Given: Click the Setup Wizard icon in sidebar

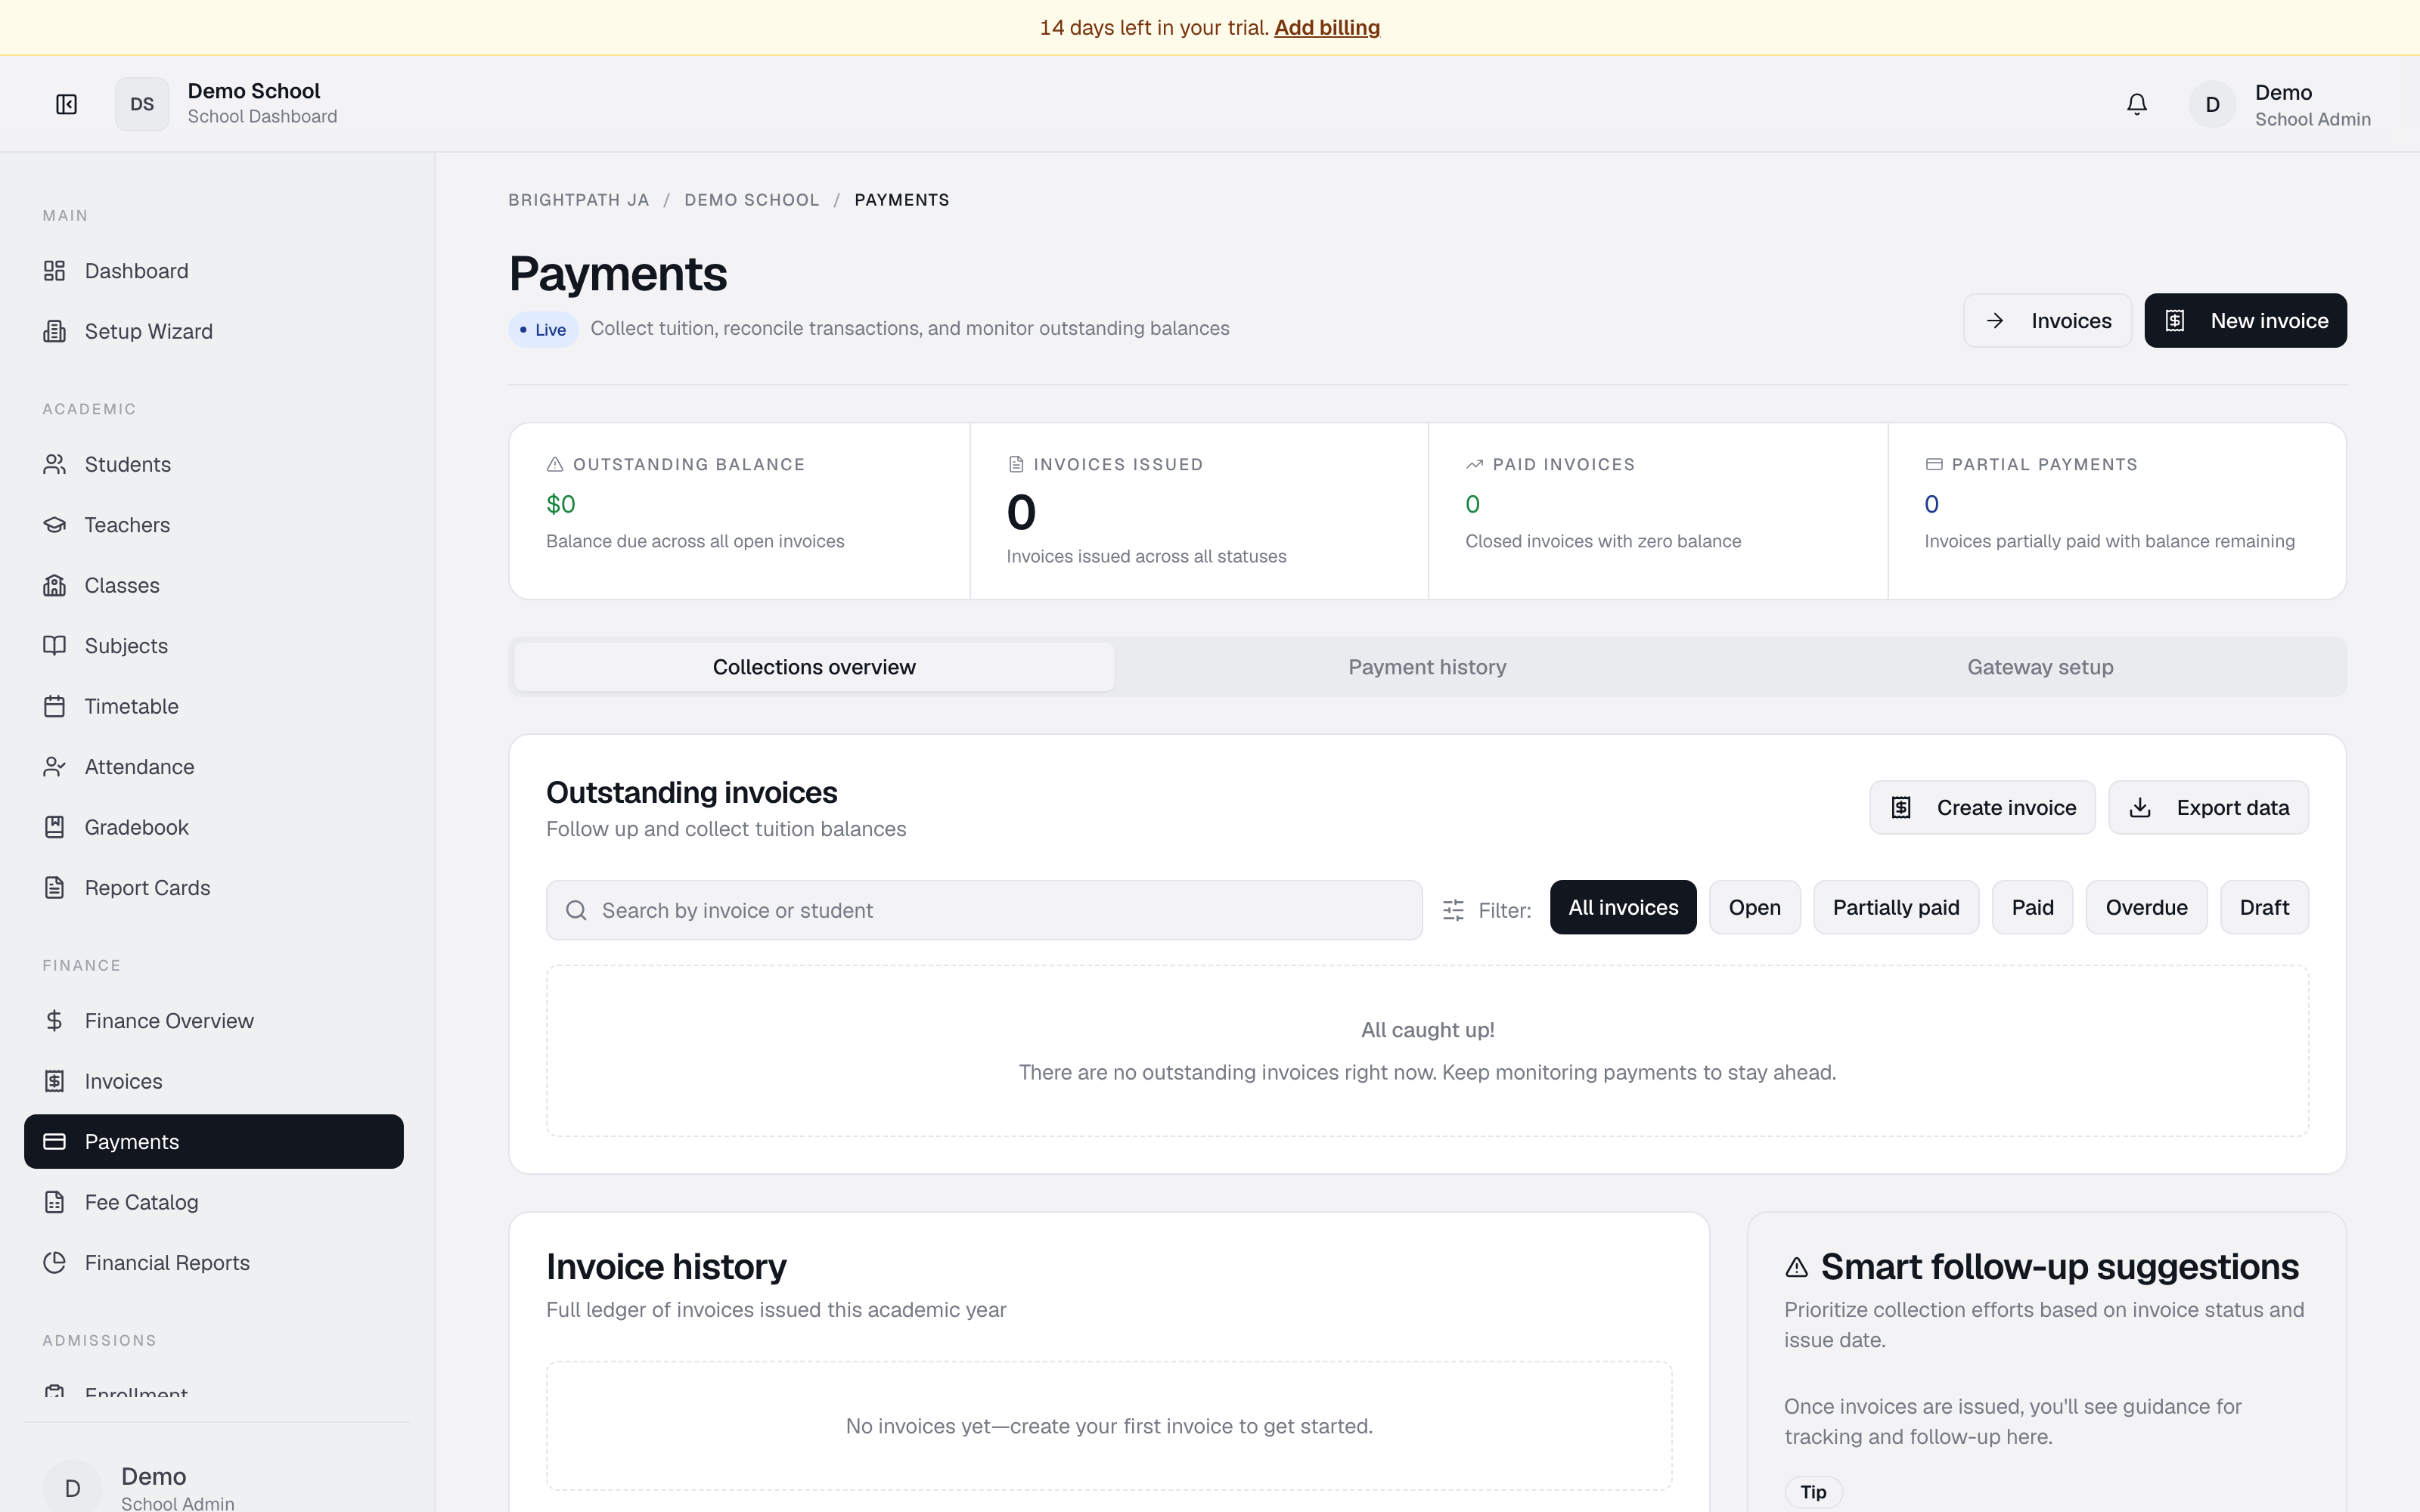Looking at the screenshot, I should [55, 331].
